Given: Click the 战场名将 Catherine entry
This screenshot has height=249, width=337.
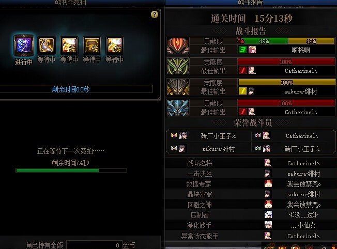Looking at the screenshot, I should point(303,163).
